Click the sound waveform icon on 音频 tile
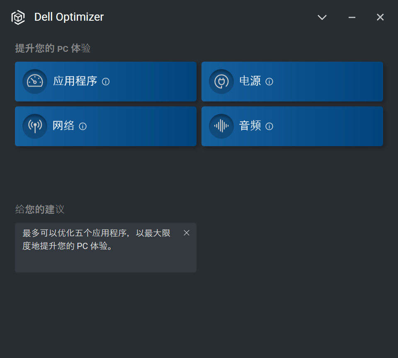This screenshot has height=358, width=398. click(x=221, y=126)
